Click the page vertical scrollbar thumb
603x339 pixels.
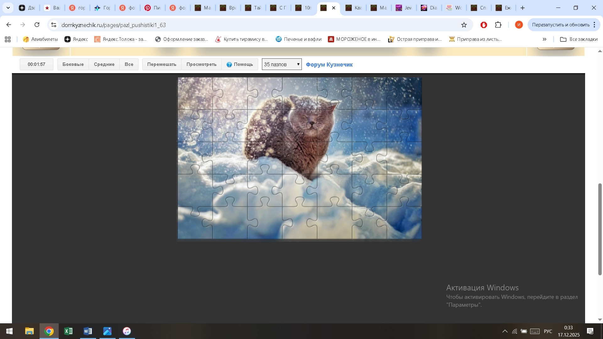(600, 229)
